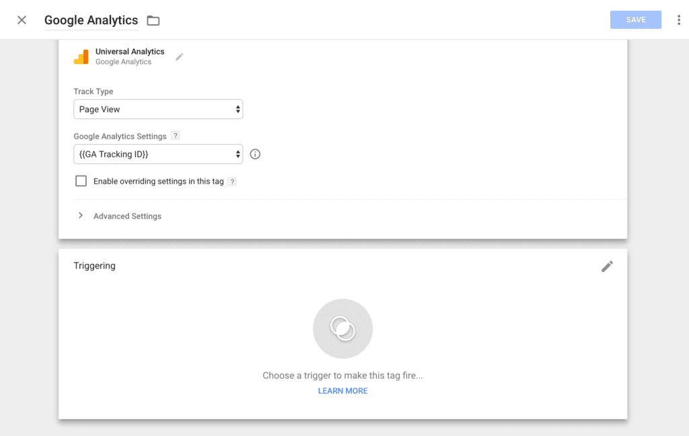Edit tag type with the pencil icon beside Universal Analytics

pos(179,57)
